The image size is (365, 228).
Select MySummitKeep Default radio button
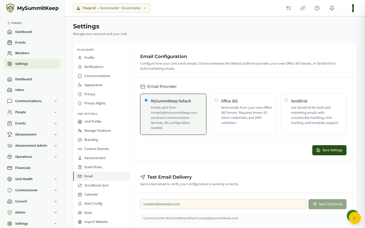click(146, 100)
